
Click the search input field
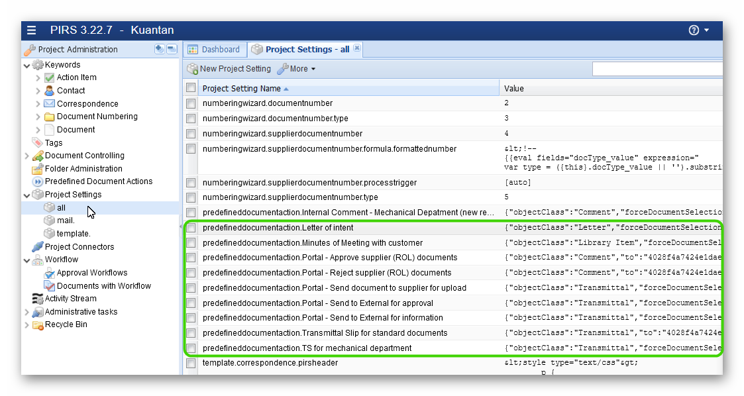click(x=656, y=69)
